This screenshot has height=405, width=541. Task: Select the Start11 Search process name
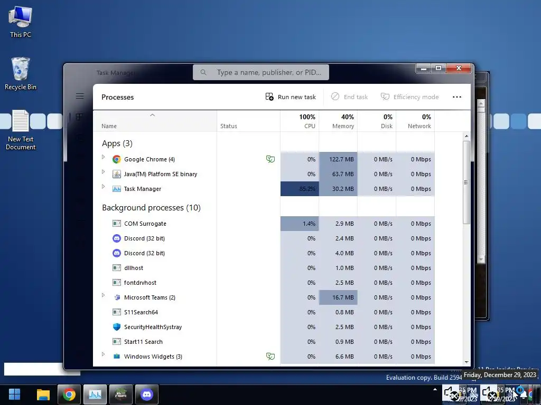pyautogui.click(x=143, y=342)
